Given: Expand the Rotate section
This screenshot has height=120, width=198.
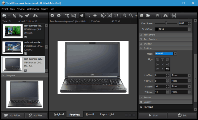Looking at the screenshot, I should [166, 97].
